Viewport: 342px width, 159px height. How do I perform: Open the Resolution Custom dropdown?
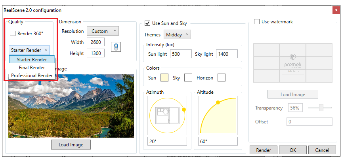103,31
